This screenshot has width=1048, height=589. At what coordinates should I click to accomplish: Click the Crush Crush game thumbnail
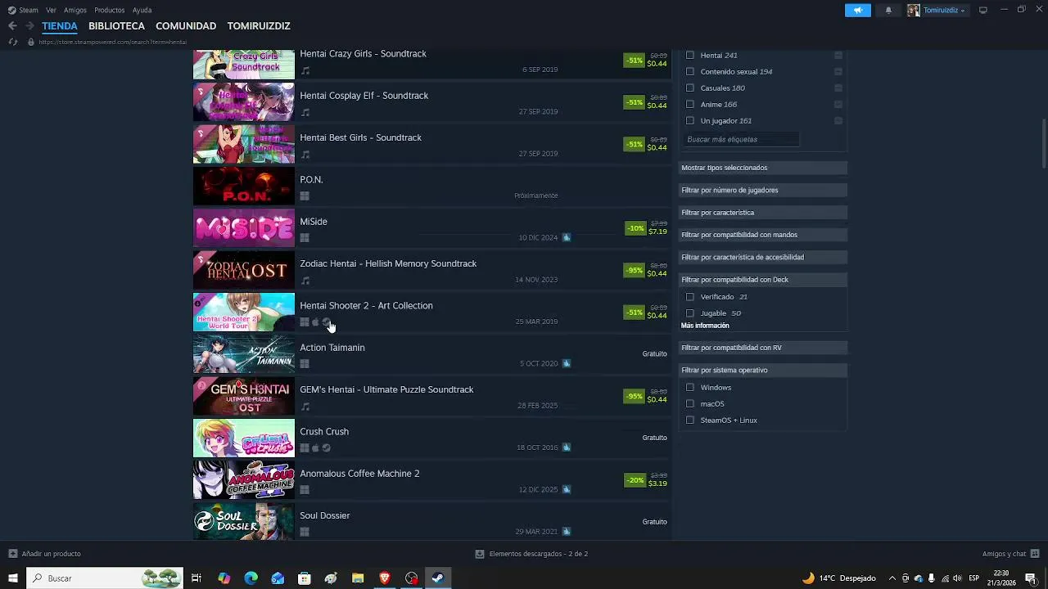[243, 438]
